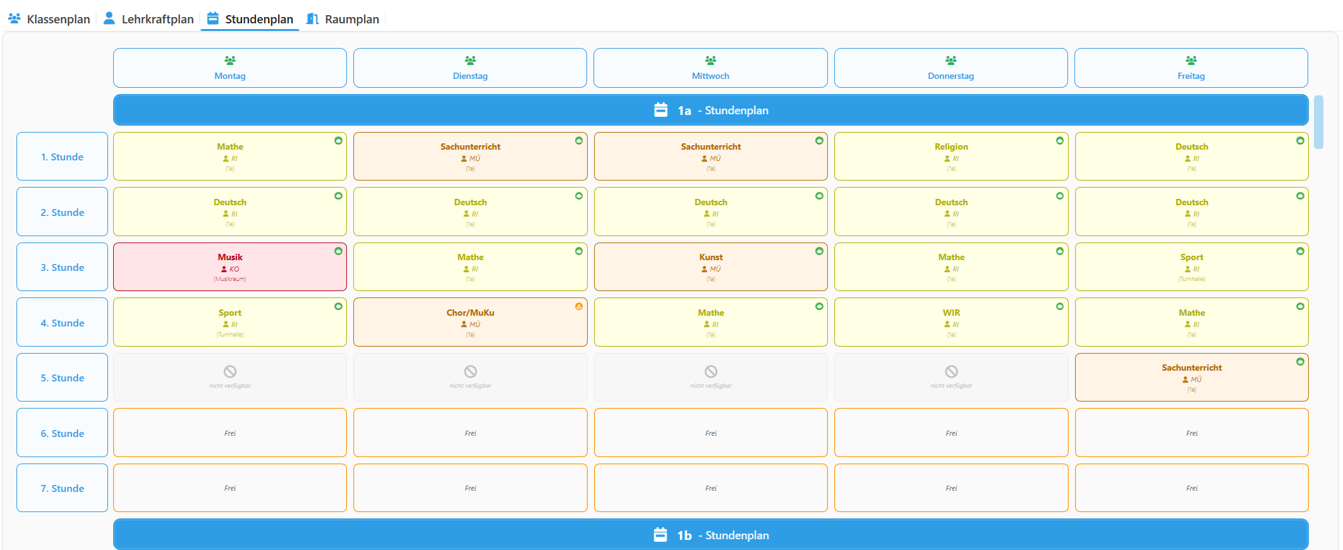Screen dimensions: 1343x550
Task: Click the group icon above Montag
Action: (230, 61)
